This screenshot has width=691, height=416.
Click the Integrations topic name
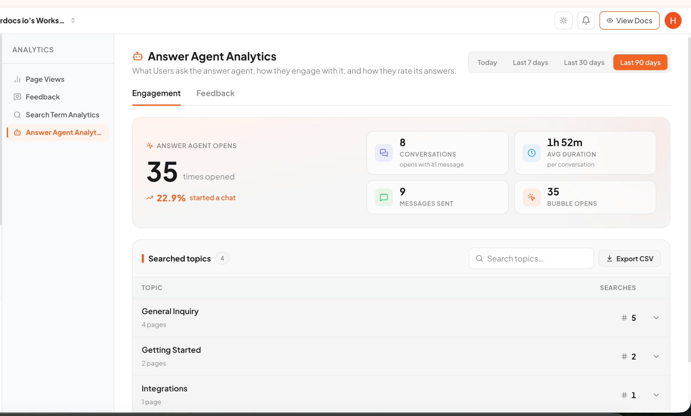pyautogui.click(x=164, y=389)
